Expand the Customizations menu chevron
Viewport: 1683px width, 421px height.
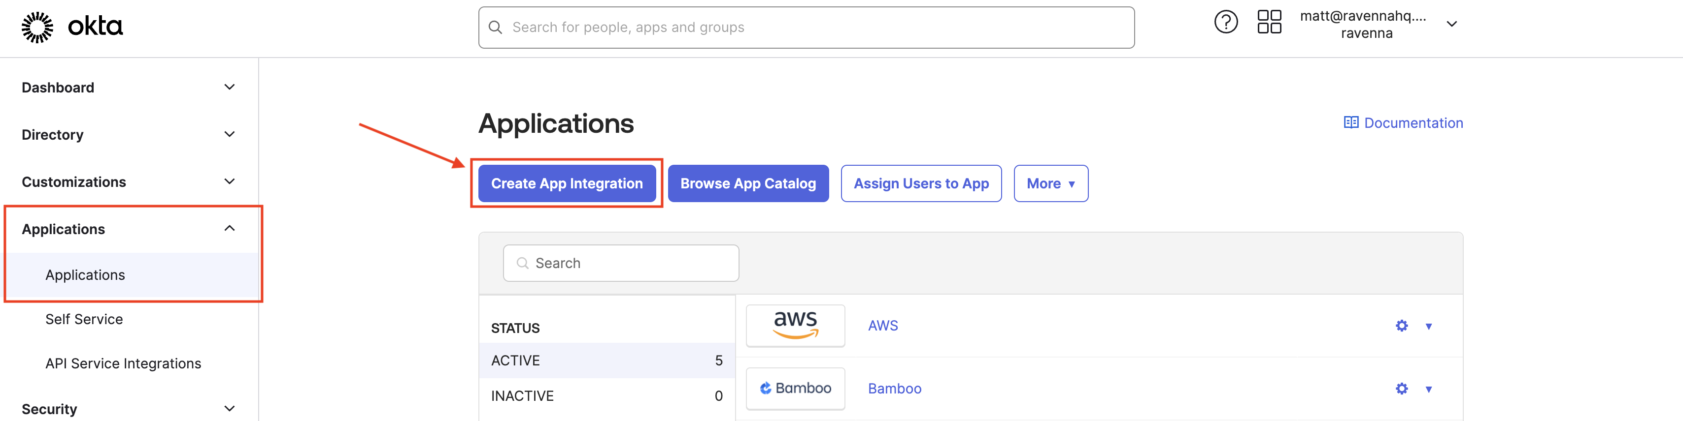pyautogui.click(x=229, y=181)
